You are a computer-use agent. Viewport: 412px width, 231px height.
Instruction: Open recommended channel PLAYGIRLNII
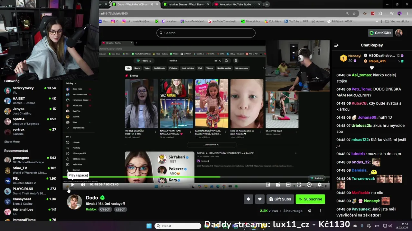point(31,191)
